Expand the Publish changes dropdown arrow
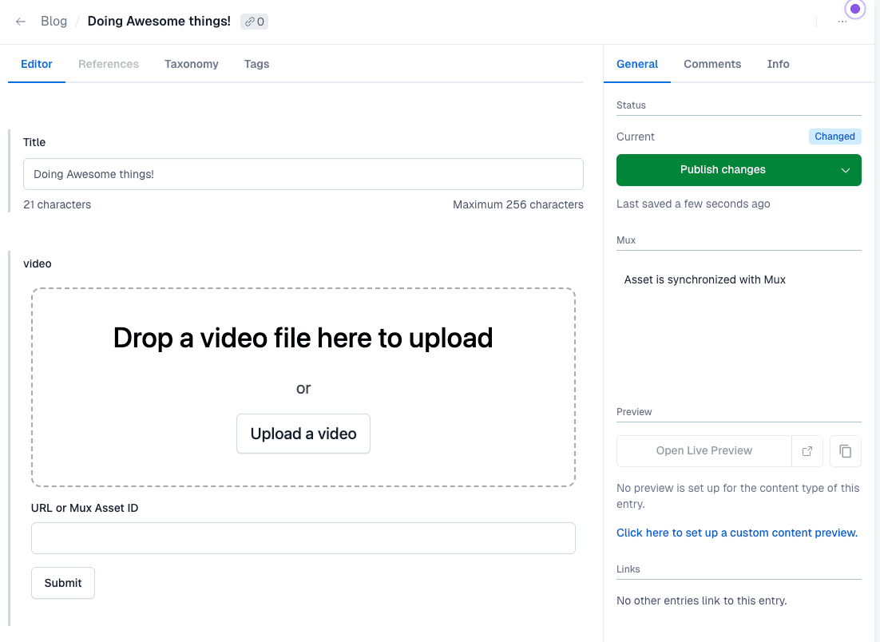880x642 pixels. [846, 170]
